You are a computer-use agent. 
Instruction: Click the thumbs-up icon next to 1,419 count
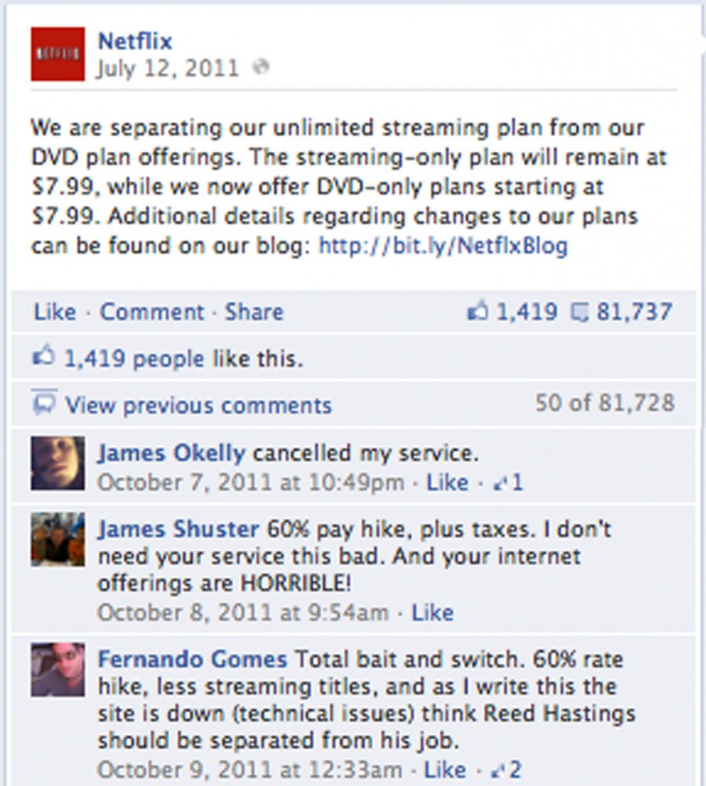[478, 311]
